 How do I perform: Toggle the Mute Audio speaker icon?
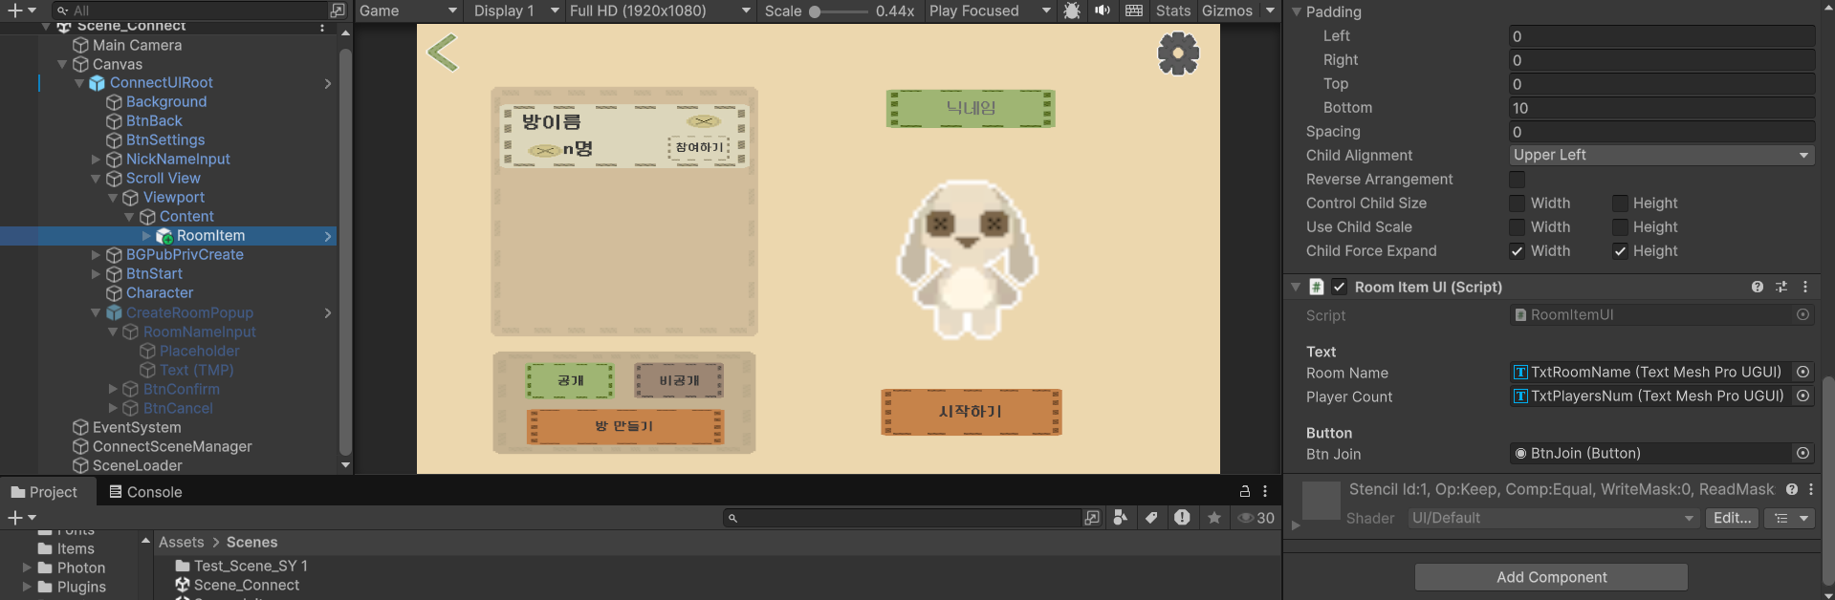1103,11
